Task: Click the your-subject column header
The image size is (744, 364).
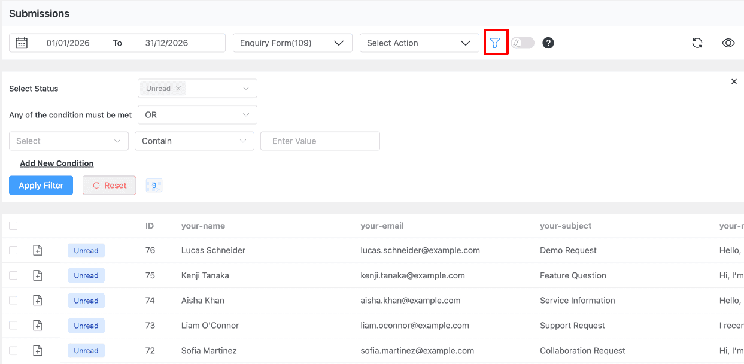Action: (x=566, y=226)
